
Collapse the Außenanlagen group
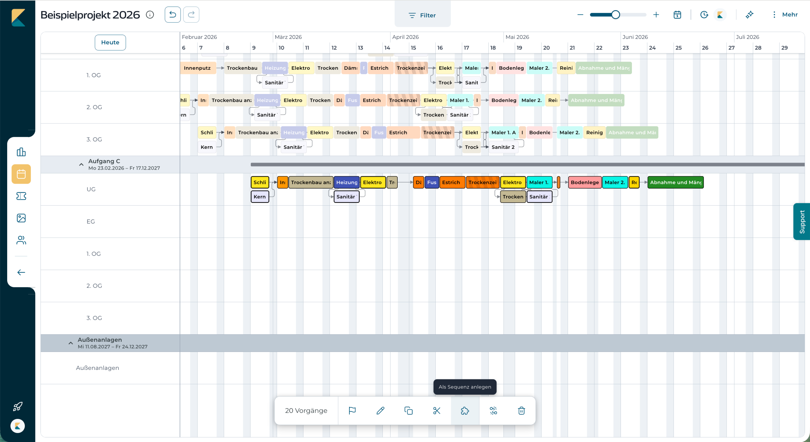tap(70, 343)
